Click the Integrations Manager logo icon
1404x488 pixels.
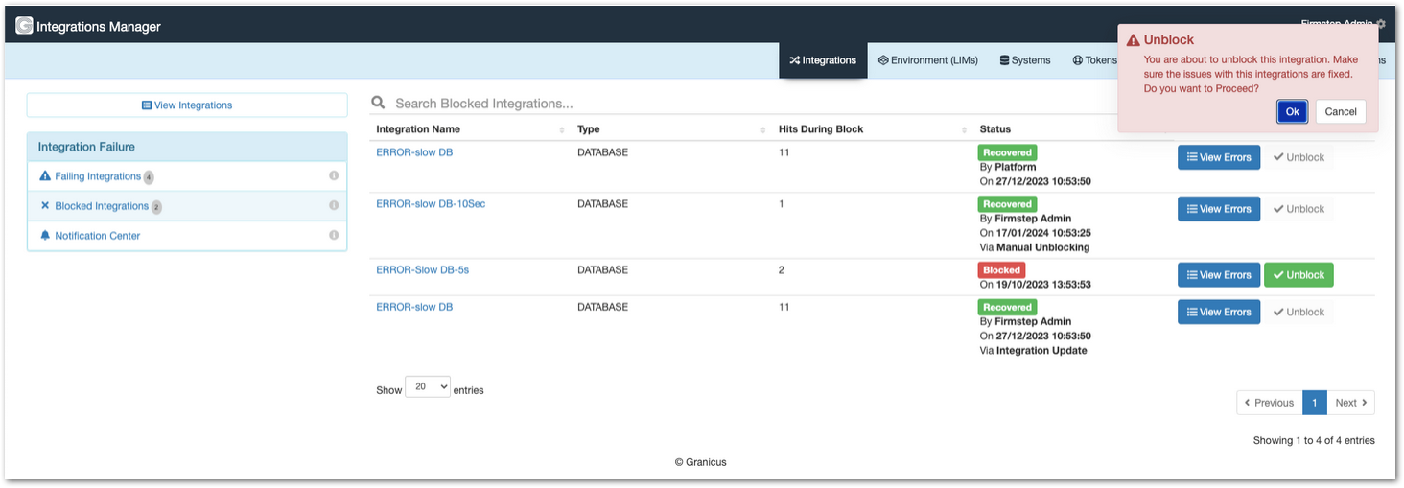[x=24, y=26]
